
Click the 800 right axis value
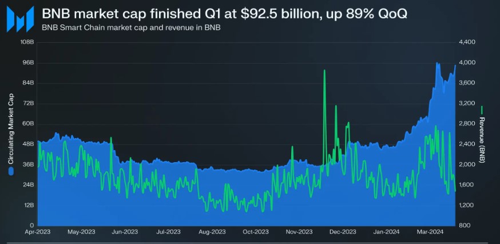[x=465, y=226]
